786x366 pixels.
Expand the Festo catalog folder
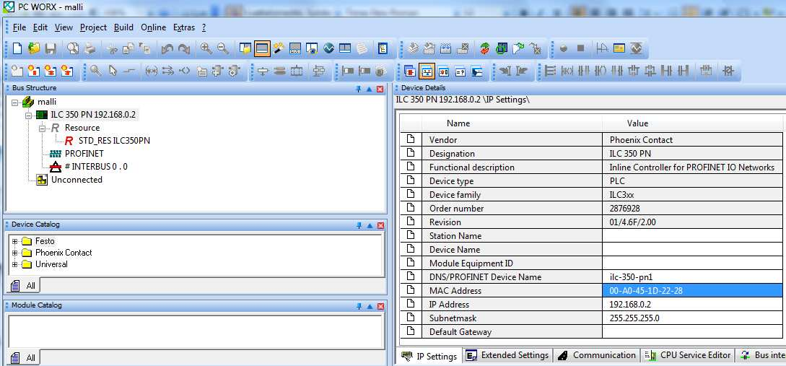[14, 241]
